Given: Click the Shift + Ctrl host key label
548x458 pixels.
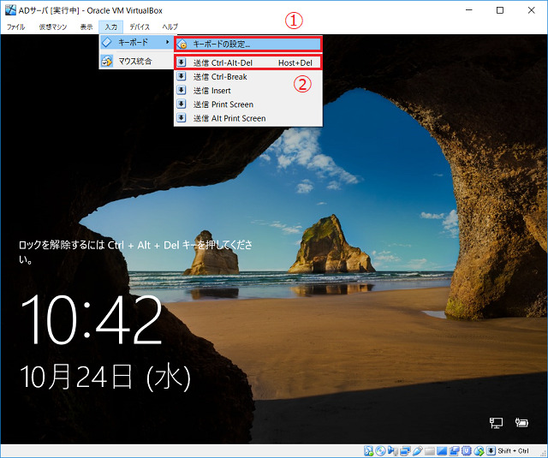Looking at the screenshot, I should [513, 451].
